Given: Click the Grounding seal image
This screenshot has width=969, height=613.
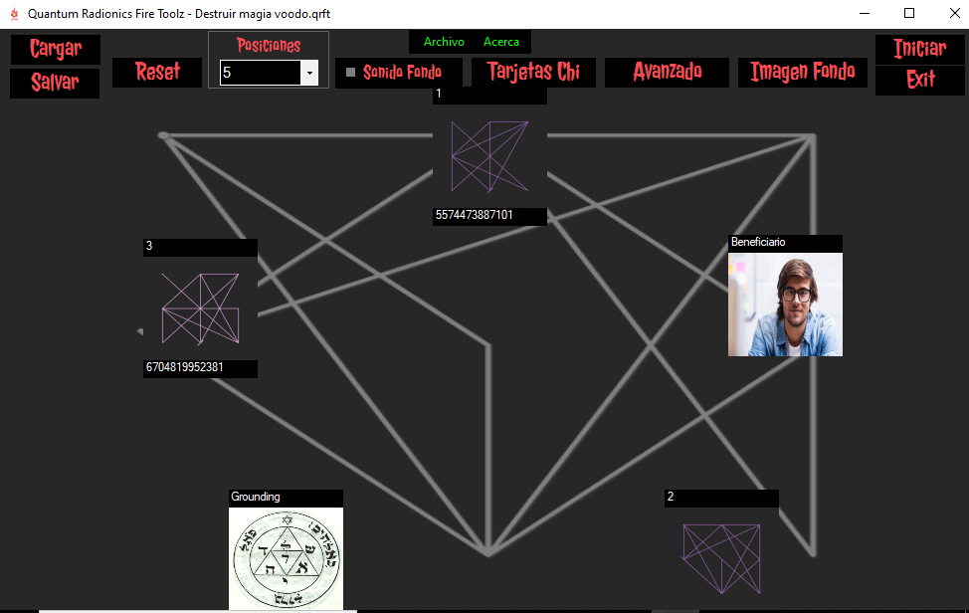Looking at the screenshot, I should (x=286, y=558).
